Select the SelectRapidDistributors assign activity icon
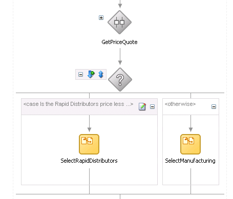Screen dimensions: 233x199 89,144
